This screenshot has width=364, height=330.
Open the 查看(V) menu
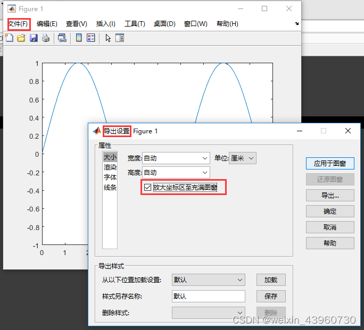coord(77,24)
